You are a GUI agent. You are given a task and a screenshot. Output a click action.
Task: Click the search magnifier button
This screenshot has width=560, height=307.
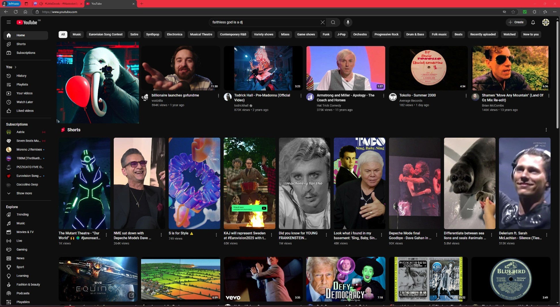point(333,22)
